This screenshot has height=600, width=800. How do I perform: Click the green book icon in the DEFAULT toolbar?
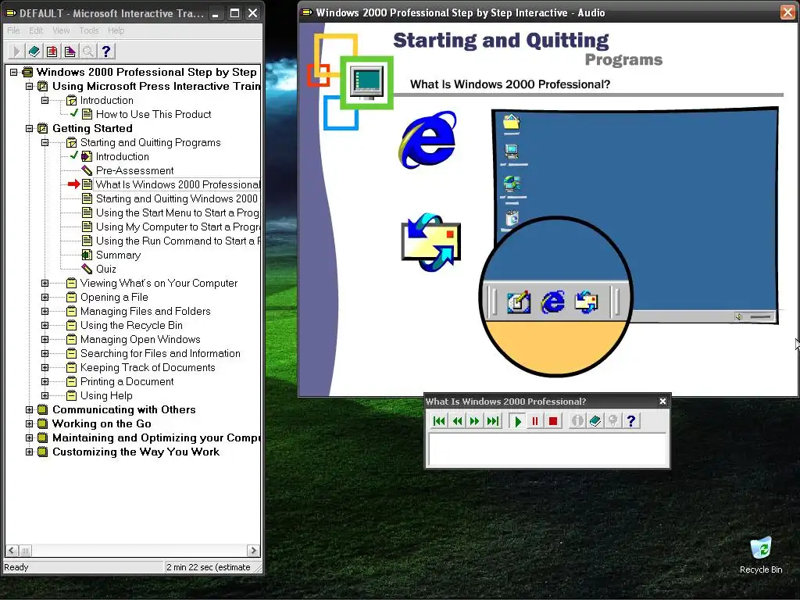click(34, 51)
